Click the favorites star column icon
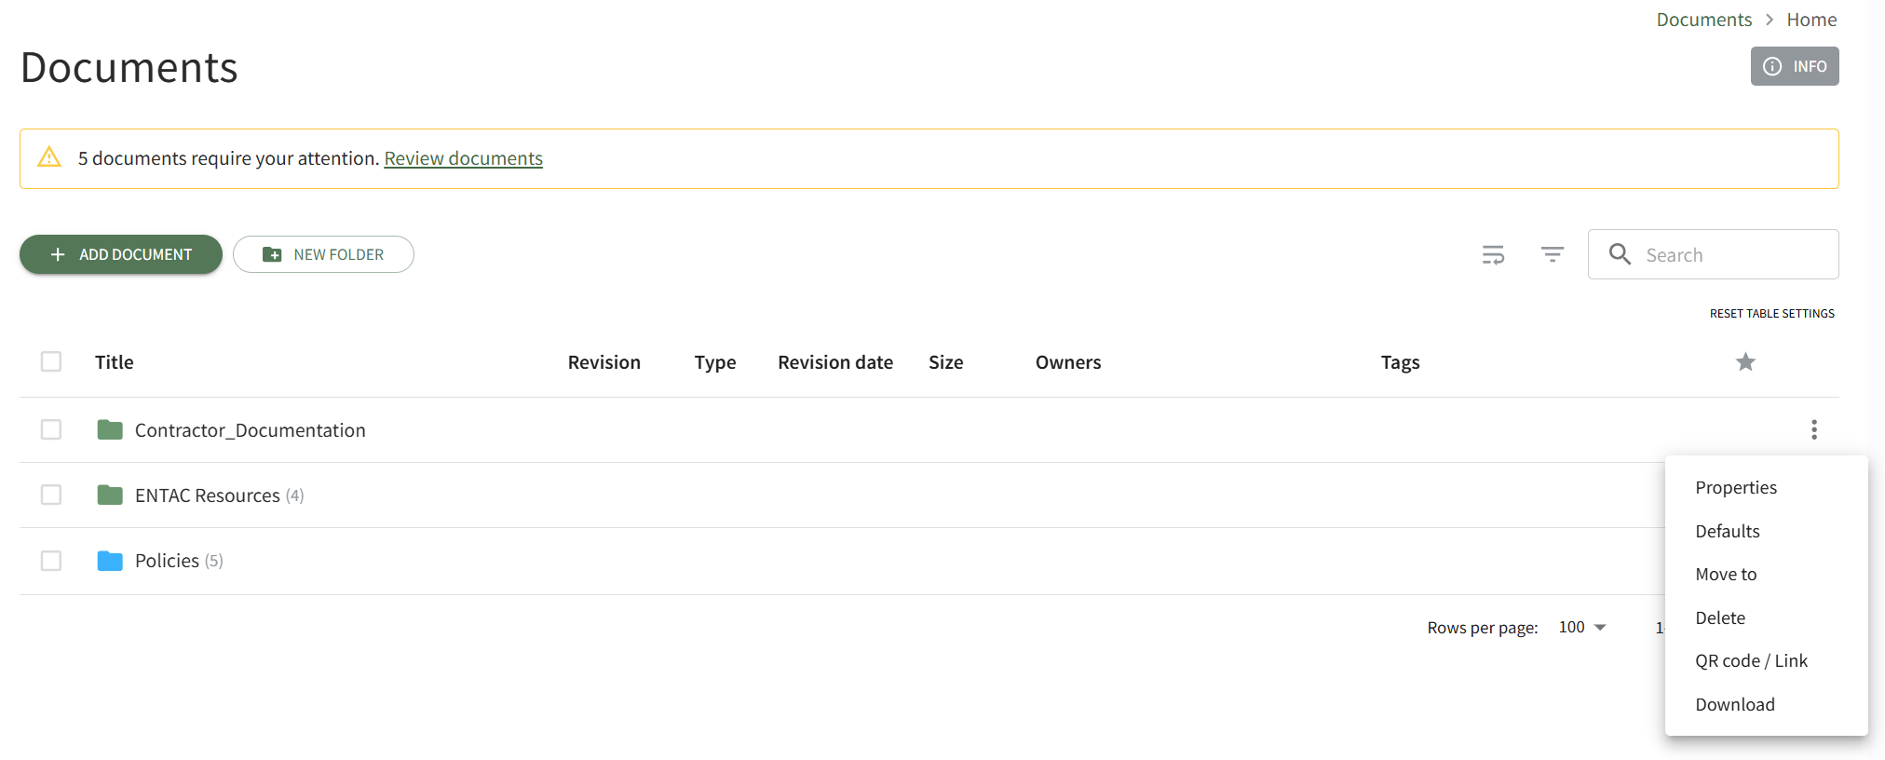Viewport: 1885px width, 760px height. pos(1745,361)
